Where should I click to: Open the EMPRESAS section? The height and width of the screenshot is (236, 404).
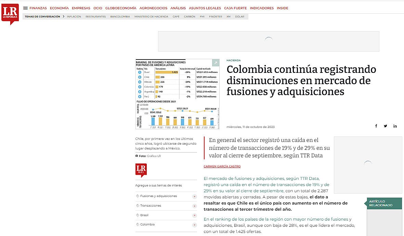(81, 8)
